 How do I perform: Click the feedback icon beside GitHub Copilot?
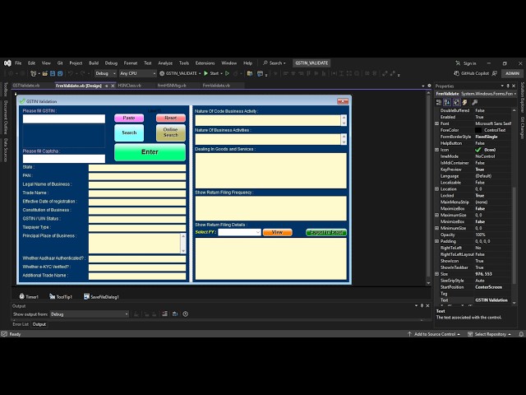(495, 73)
